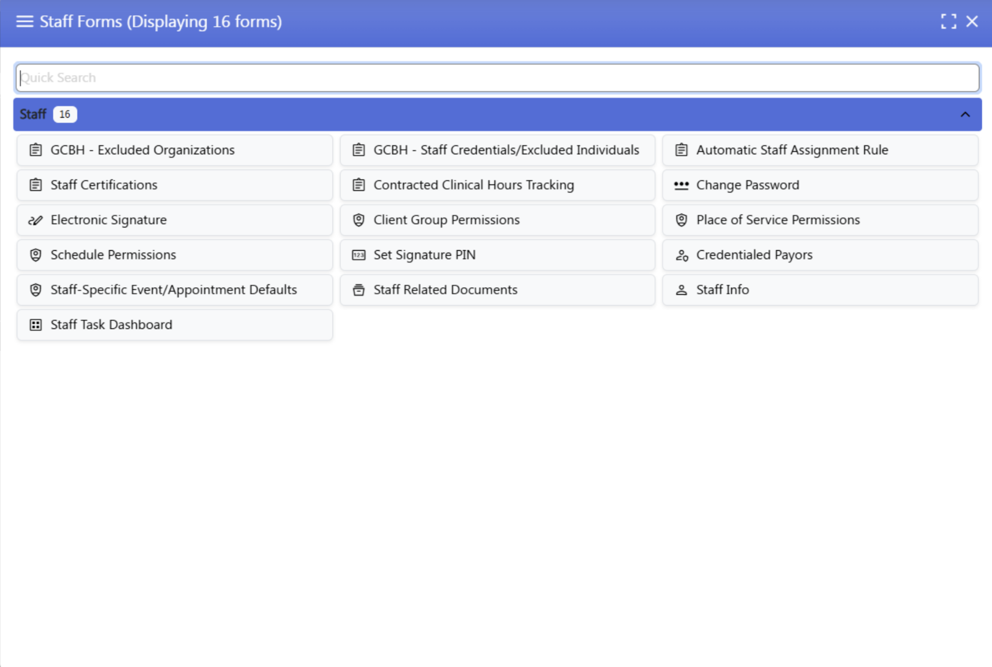Click the Change Password dots icon
This screenshot has height=667, width=992.
coord(681,185)
